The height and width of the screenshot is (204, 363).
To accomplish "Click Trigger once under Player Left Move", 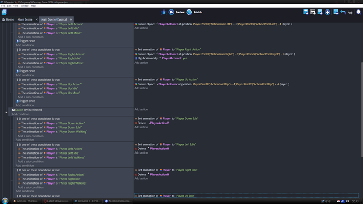I will [25, 41].
